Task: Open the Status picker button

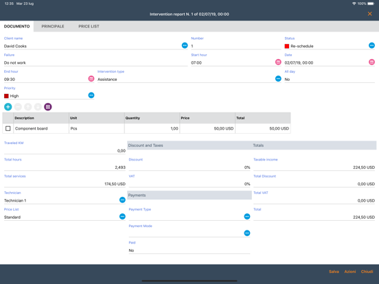Action: pyautogui.click(x=371, y=45)
